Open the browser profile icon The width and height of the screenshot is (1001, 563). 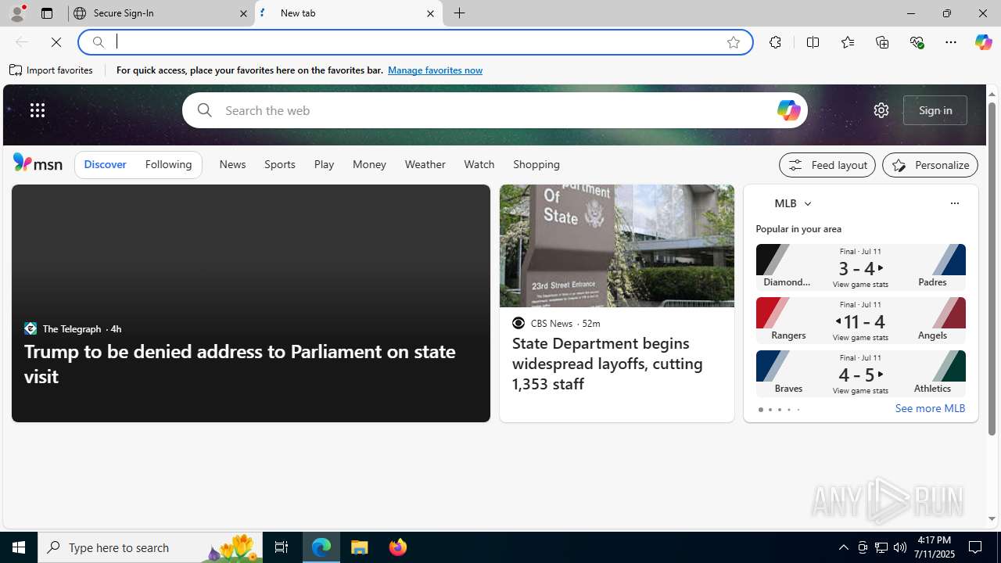tap(16, 13)
